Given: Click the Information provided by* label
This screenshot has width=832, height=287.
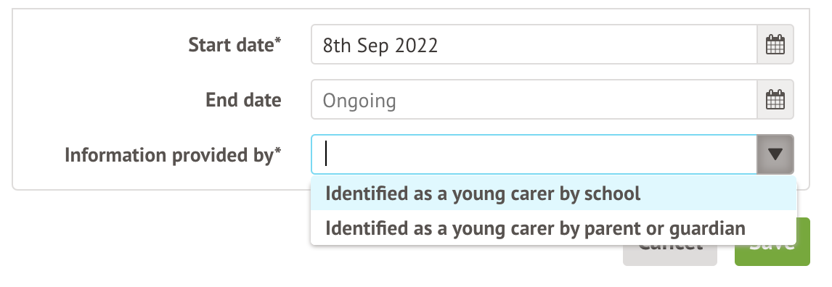Looking at the screenshot, I should point(173,155).
